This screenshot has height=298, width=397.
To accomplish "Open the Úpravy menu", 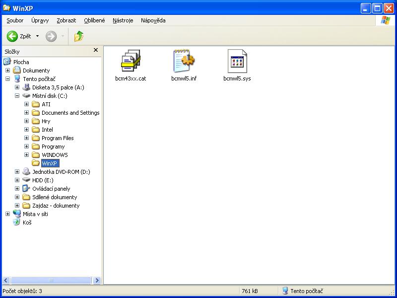I will pos(40,20).
